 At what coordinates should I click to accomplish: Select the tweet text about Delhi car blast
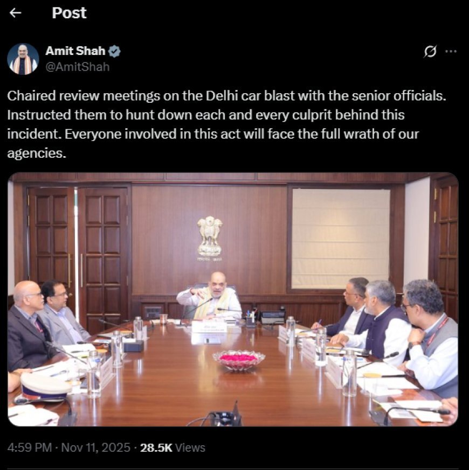click(x=226, y=124)
